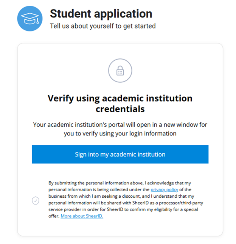Click the 'Verify using academic institution credentials' heading

pyautogui.click(x=120, y=104)
